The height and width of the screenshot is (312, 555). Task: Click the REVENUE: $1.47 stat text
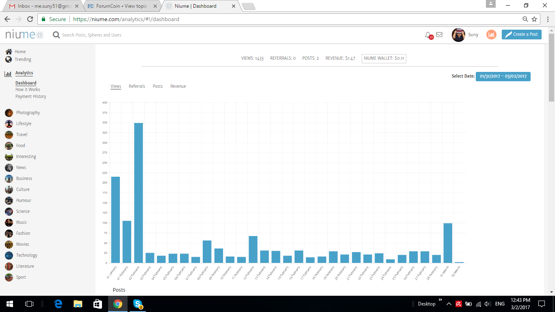tap(340, 58)
